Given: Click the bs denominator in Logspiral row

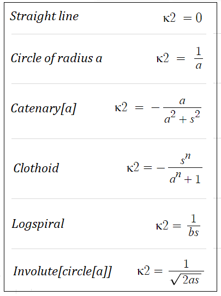Looking at the screenshot, I should (x=194, y=232).
